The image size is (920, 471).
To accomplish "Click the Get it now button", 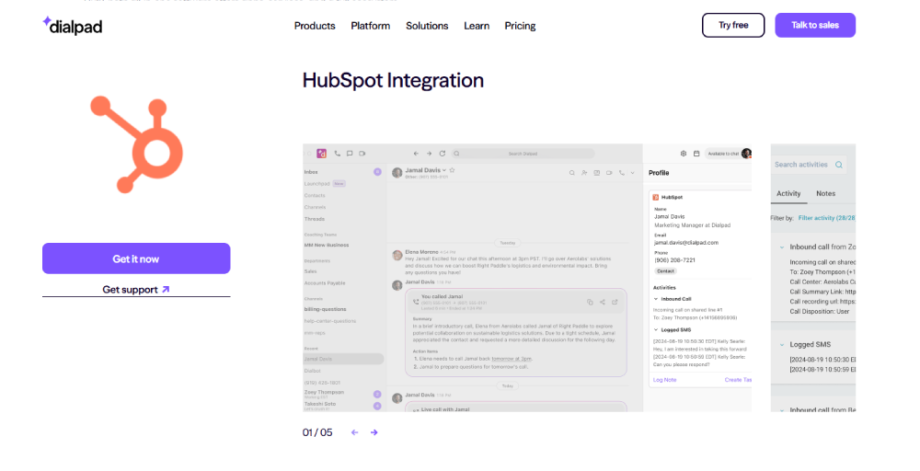I will (136, 258).
